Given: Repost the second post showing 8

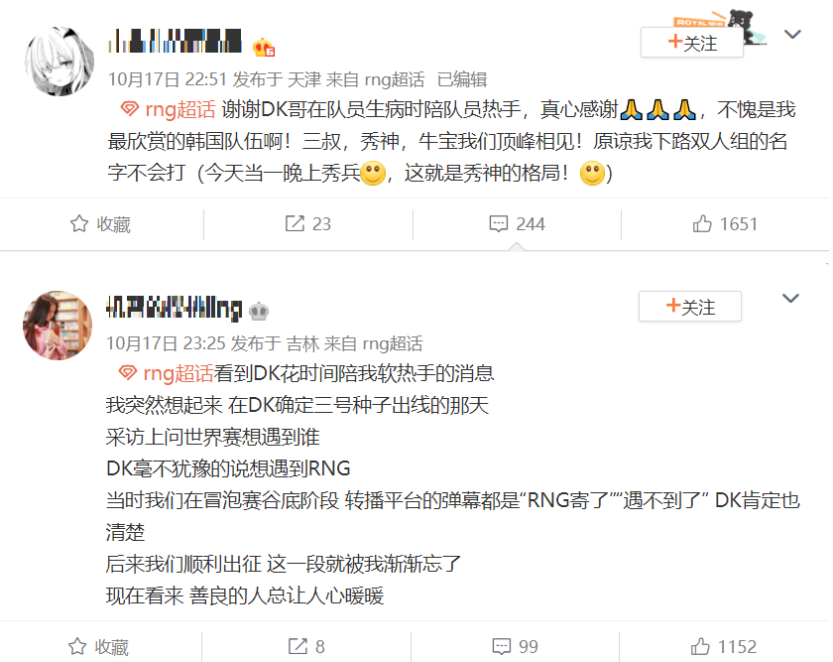Looking at the screenshot, I should point(297,646).
